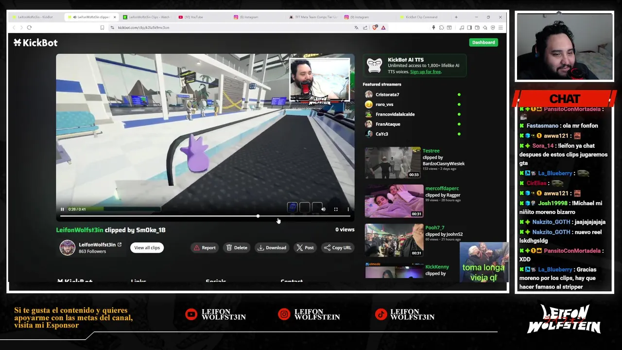Enter fullscreen on the clip player
The image size is (622, 350).
click(x=336, y=209)
